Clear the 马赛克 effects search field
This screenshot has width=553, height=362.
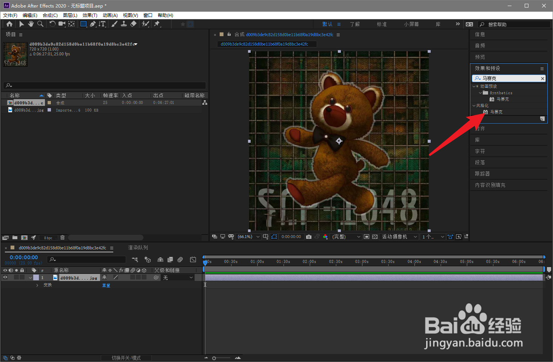pyautogui.click(x=542, y=78)
